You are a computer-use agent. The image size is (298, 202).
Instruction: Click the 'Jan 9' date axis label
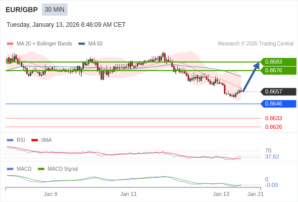(51, 194)
